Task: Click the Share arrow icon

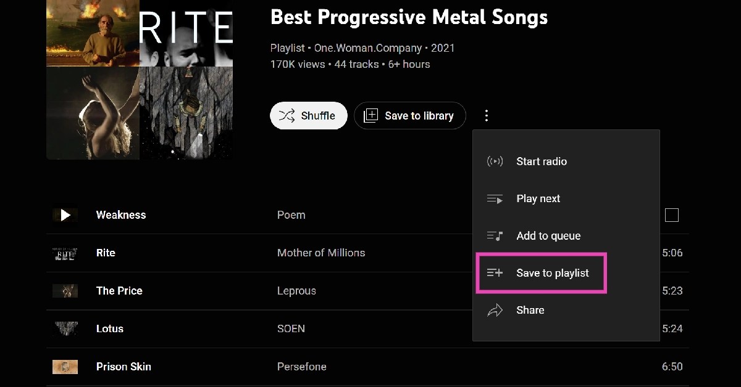Action: pos(495,310)
